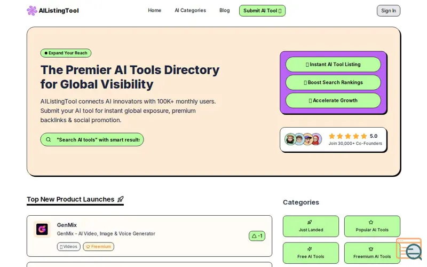
Task: Open the GenMix logo thumbnail
Action: tap(42, 229)
